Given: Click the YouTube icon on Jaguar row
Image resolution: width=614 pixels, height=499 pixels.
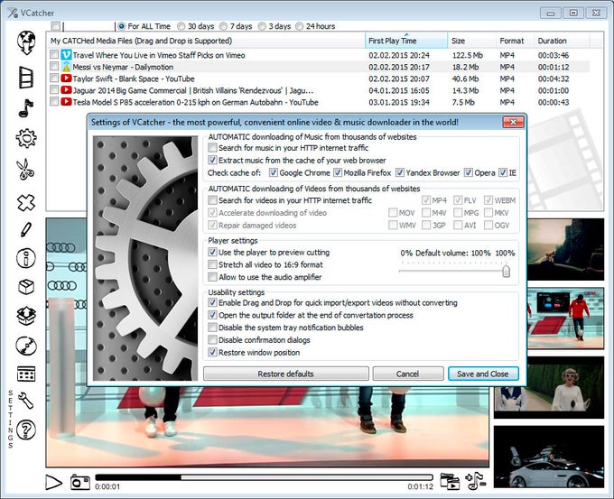Looking at the screenshot, I should (x=66, y=90).
